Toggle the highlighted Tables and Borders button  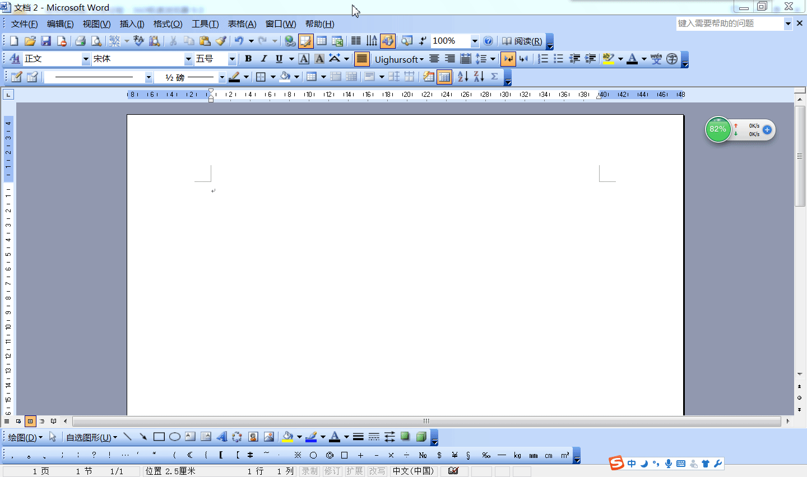(x=305, y=41)
